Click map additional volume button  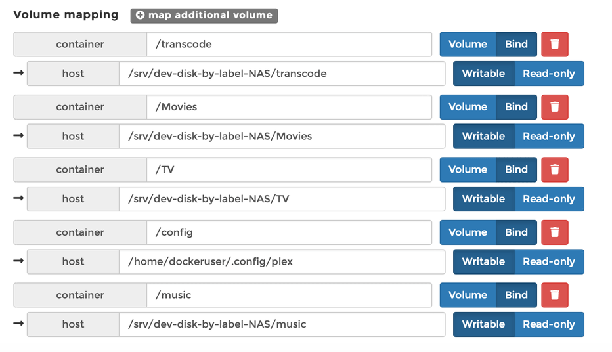(x=204, y=16)
